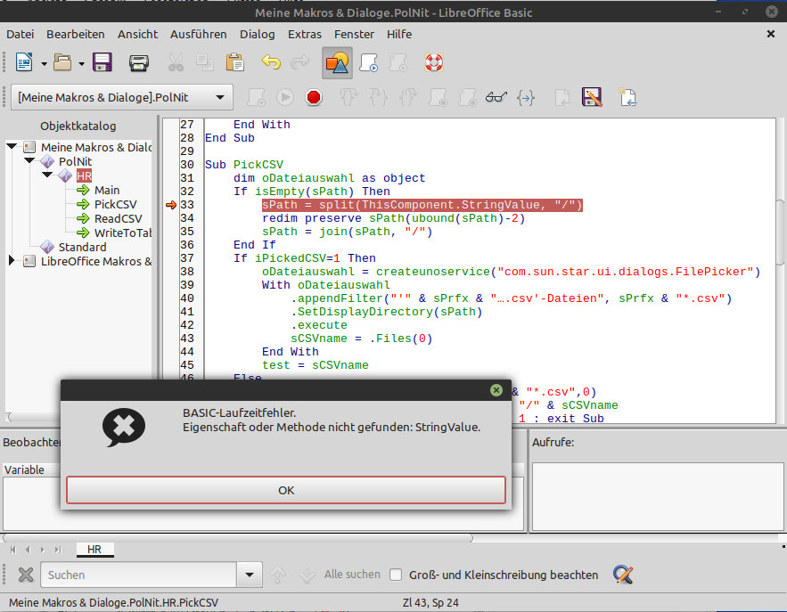
Task: Click the Save BASIC icon
Action: coord(593,97)
